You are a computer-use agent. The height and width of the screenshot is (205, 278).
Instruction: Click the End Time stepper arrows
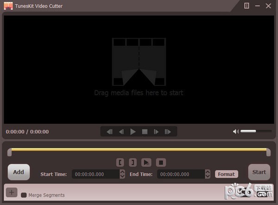point(208,174)
